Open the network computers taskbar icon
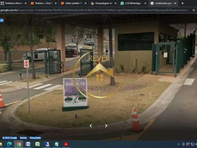The width and height of the screenshot is (197, 148). (47, 144)
